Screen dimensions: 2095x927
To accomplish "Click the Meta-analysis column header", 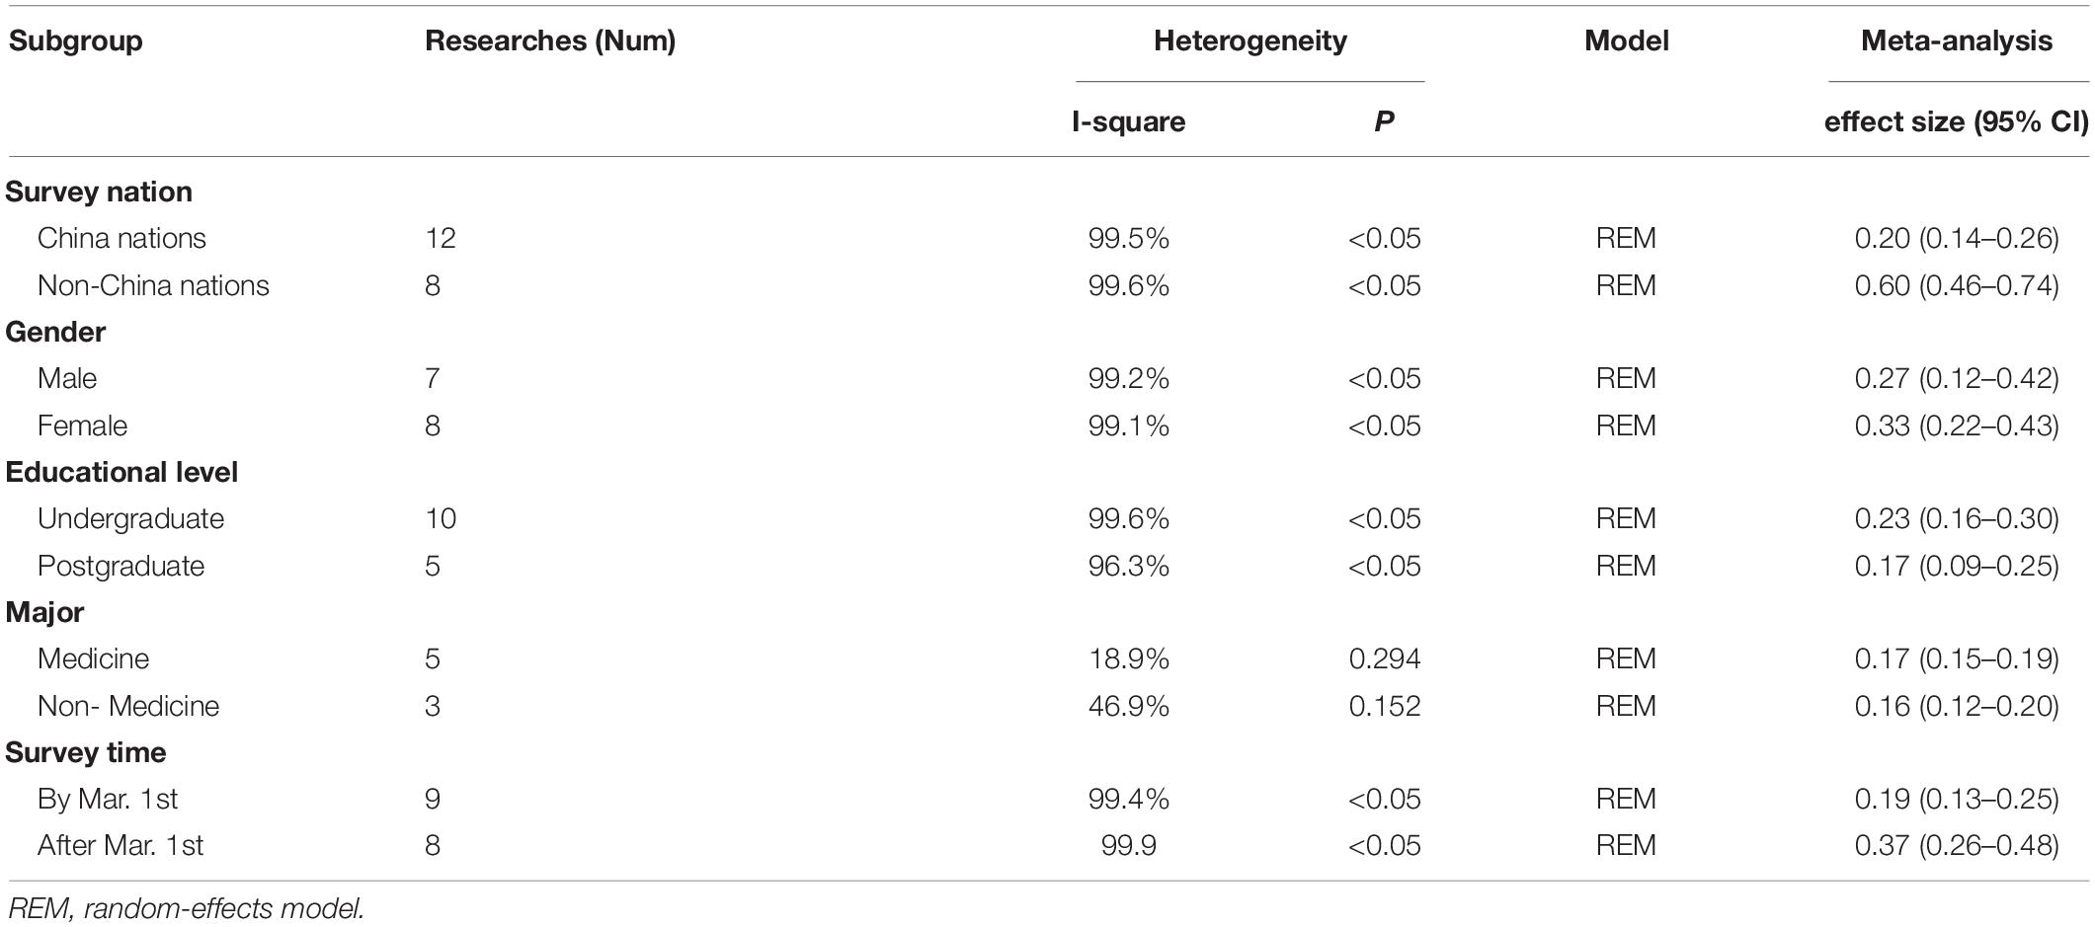I will pyautogui.click(x=1957, y=41).
